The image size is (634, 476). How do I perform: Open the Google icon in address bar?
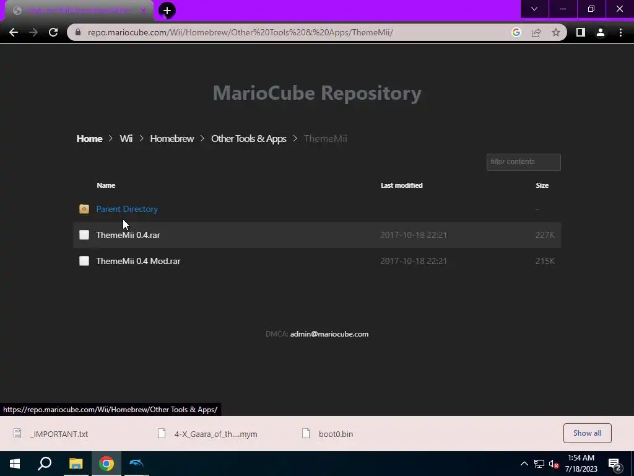pyautogui.click(x=516, y=32)
